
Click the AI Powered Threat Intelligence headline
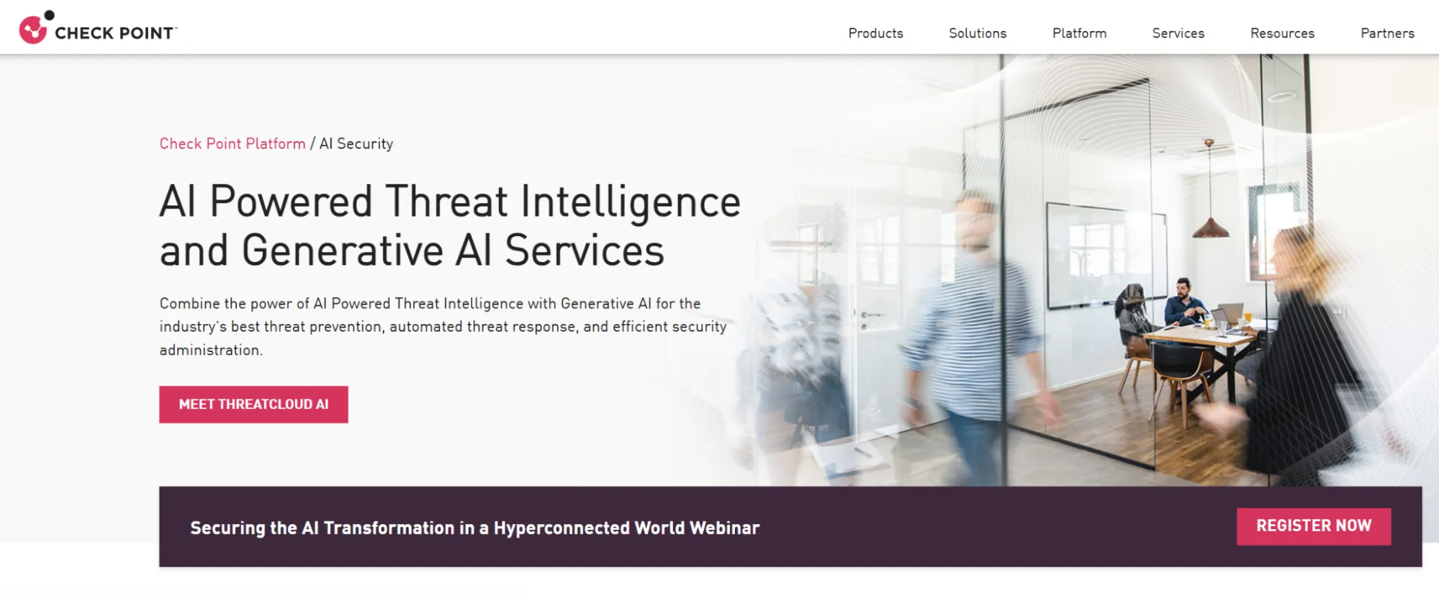point(450,225)
